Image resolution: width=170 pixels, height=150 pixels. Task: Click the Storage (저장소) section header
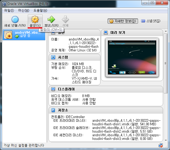point(106,110)
